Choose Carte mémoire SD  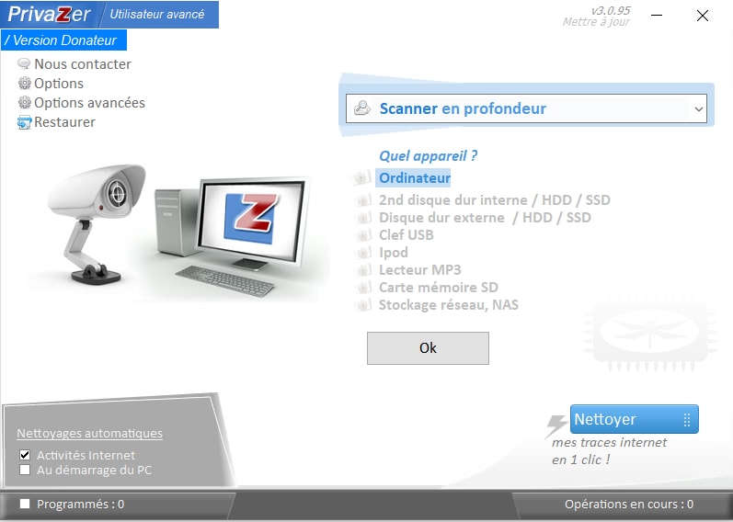[x=439, y=287]
